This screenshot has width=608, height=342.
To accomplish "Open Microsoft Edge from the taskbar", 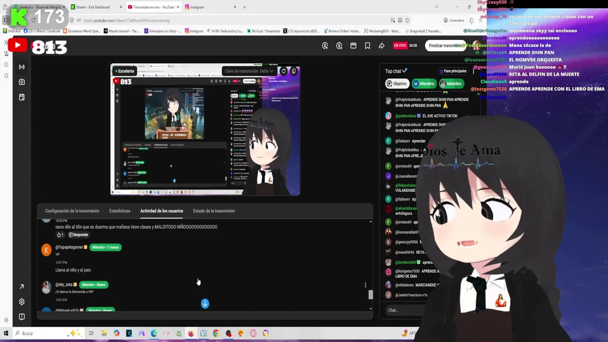I will pyautogui.click(x=153, y=333).
